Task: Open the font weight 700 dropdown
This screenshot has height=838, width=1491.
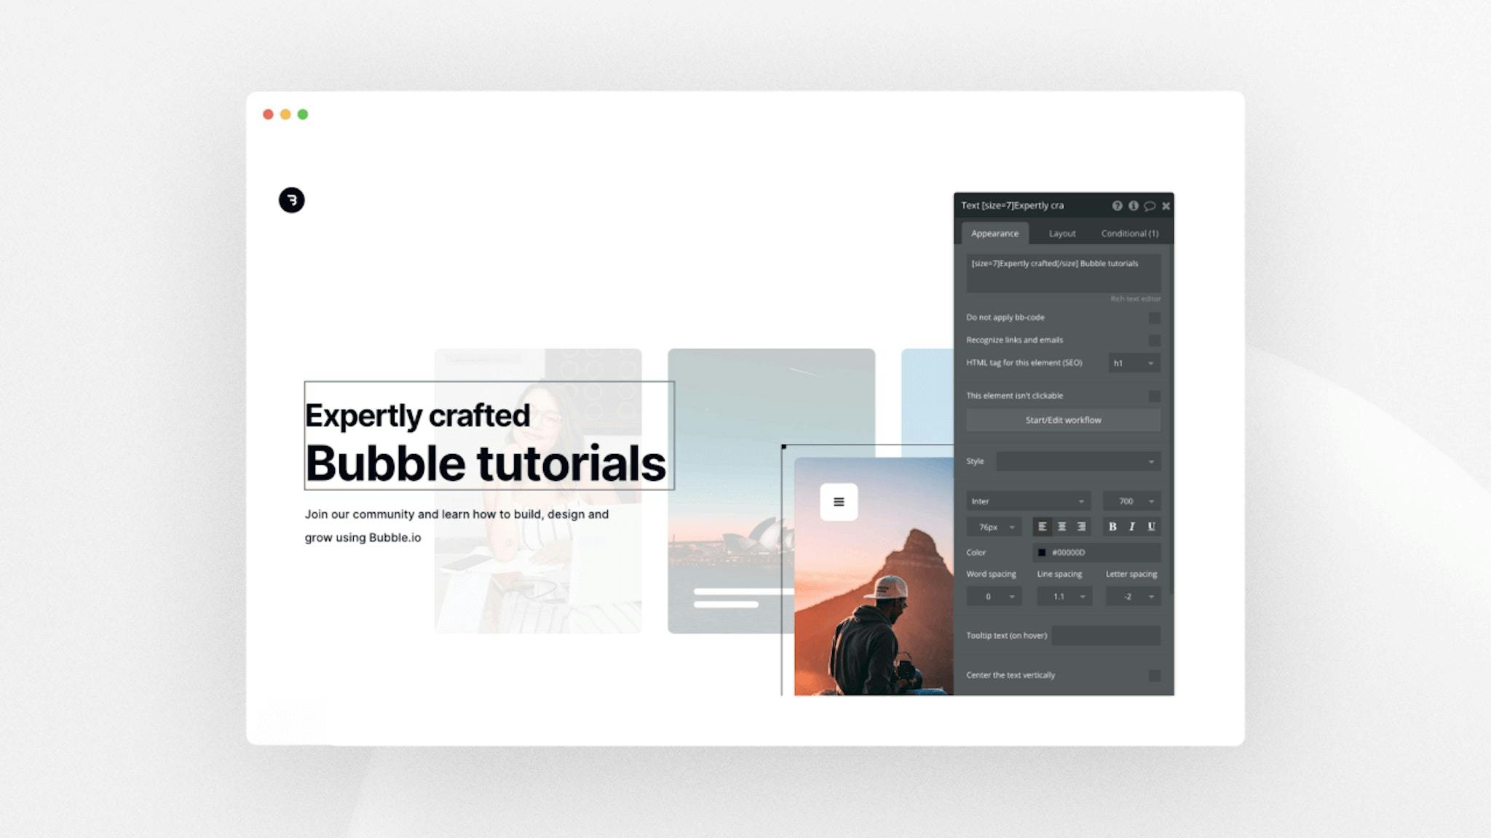Action: click(x=1131, y=501)
